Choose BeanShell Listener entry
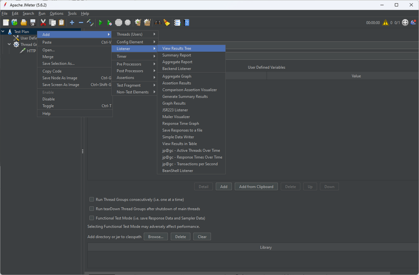This screenshot has width=419, height=275. 191,171
